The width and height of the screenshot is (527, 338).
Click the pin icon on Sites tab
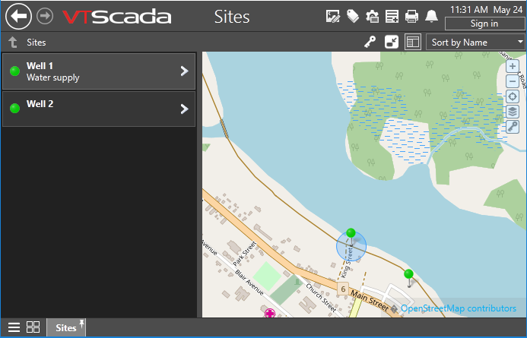pos(81,324)
